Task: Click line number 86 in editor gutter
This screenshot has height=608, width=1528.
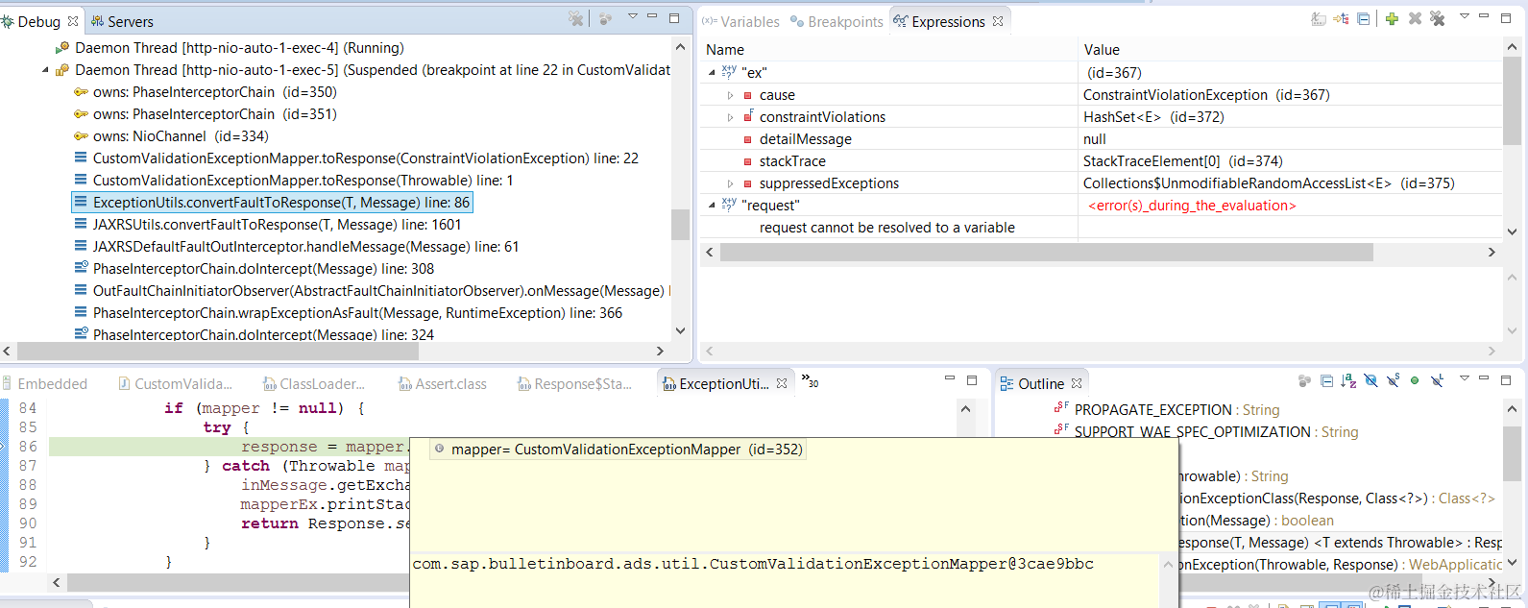Action: (x=28, y=447)
